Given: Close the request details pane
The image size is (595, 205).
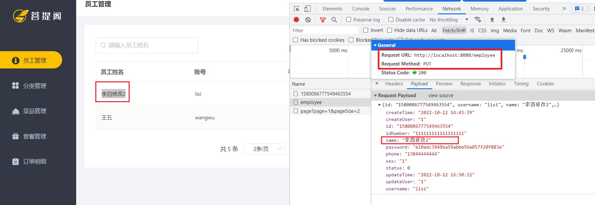Looking at the screenshot, I should [x=377, y=83].
